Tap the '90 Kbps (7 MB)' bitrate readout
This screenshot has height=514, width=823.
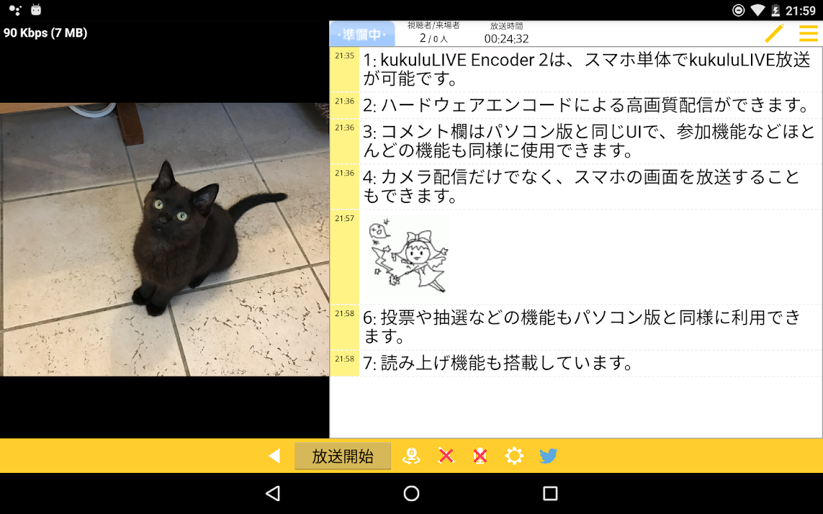[x=46, y=33]
